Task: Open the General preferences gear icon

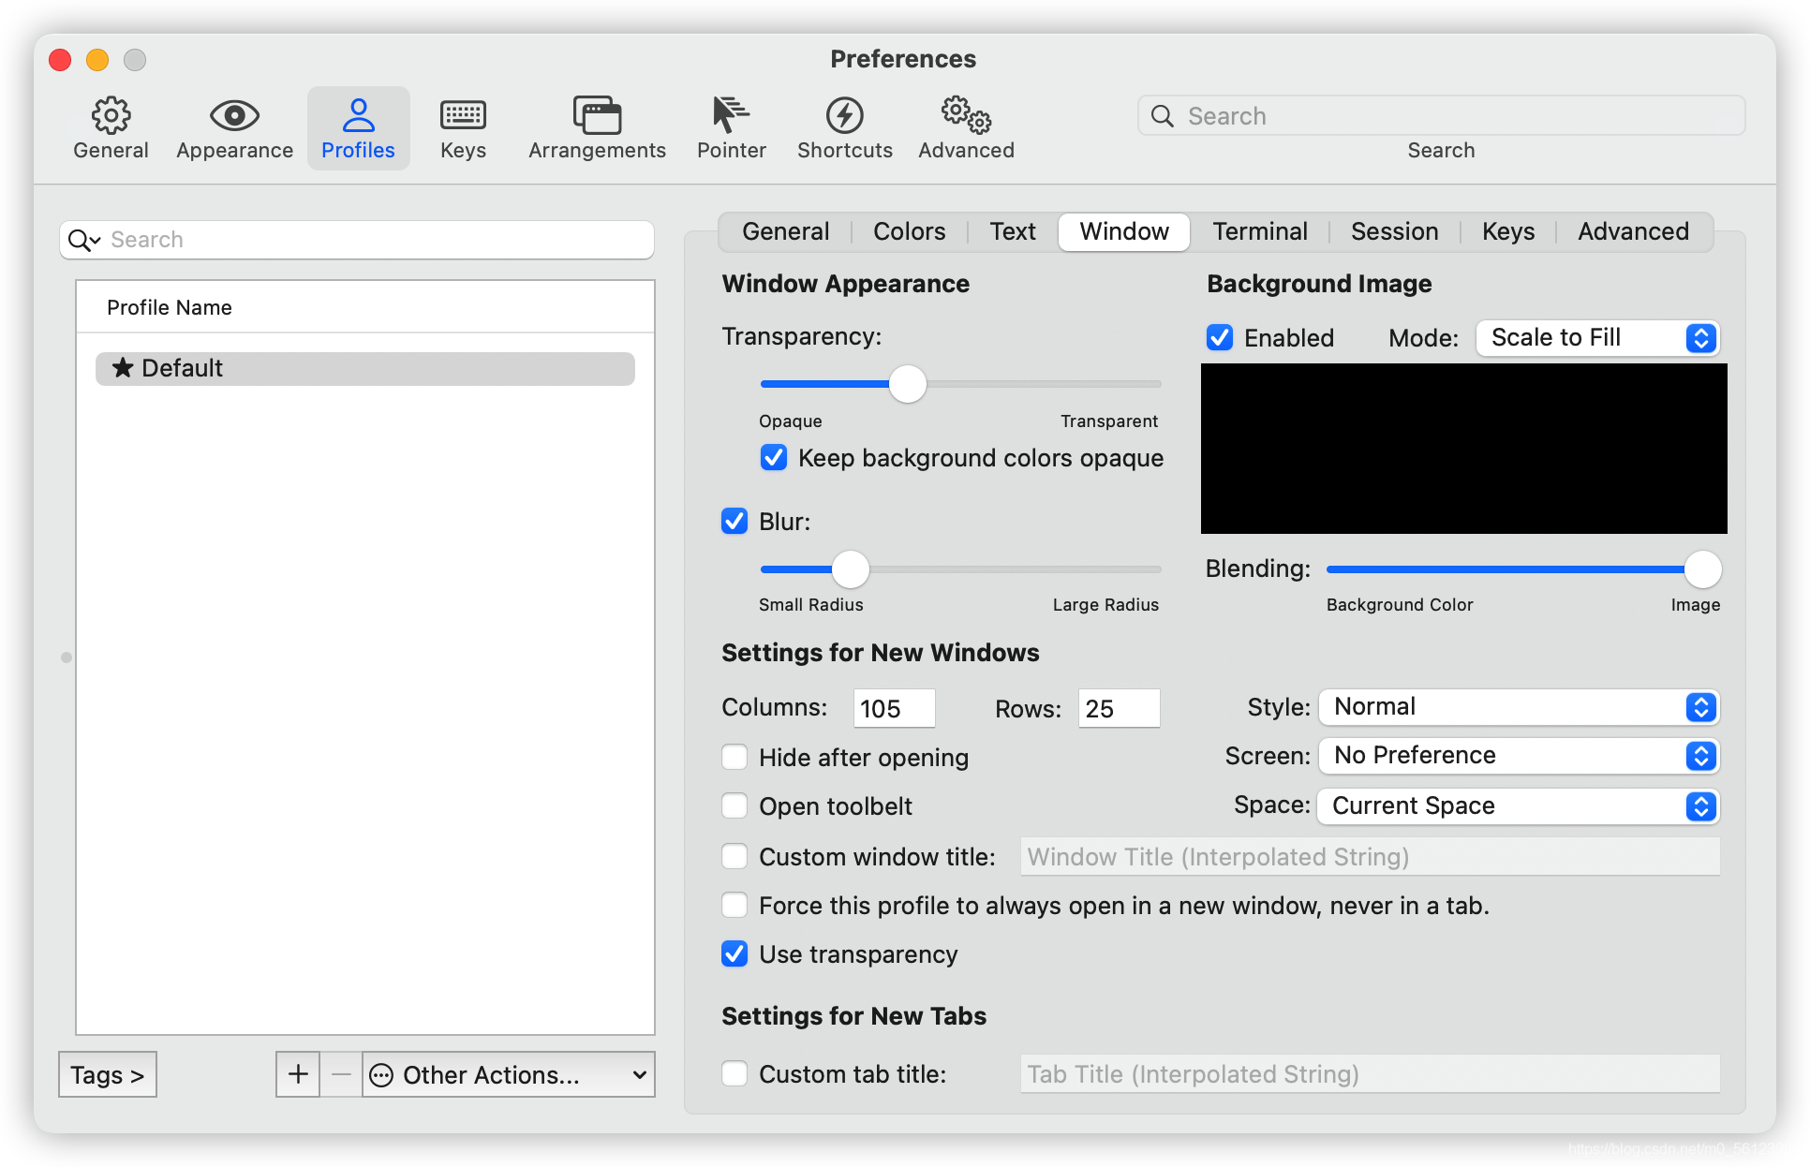Action: [111, 116]
